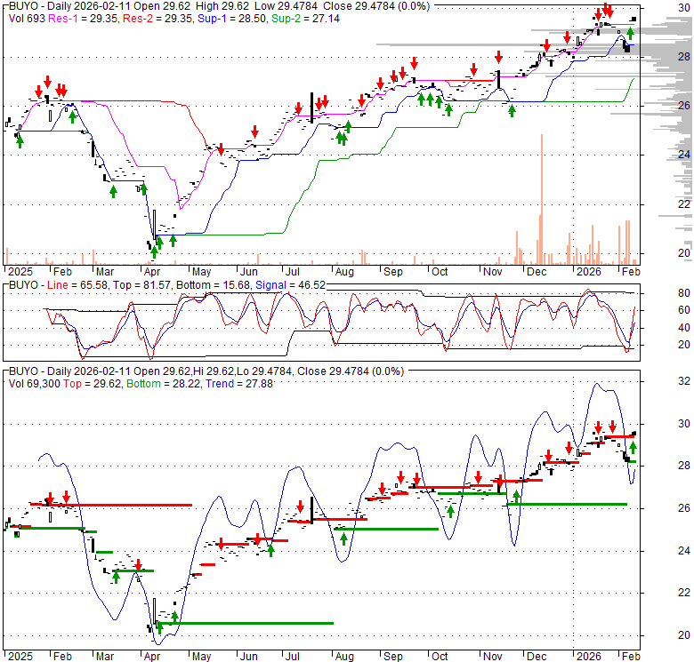694x662 pixels.
Task: Select the Signal = 46.52 oscillator label
Action: tap(290, 285)
